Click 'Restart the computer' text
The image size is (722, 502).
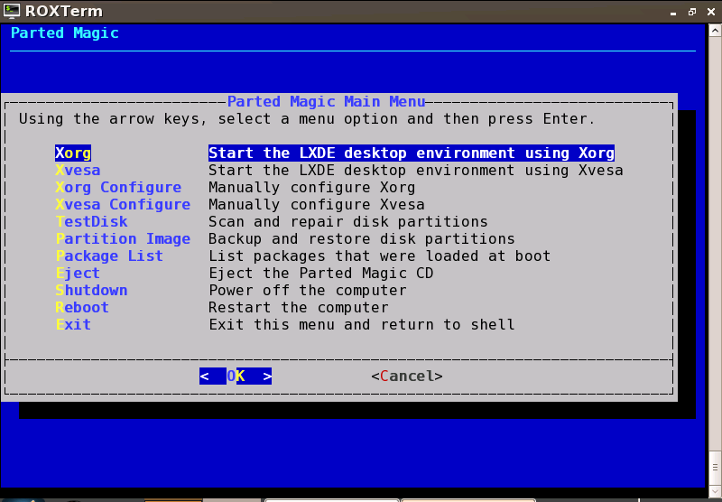click(x=299, y=307)
